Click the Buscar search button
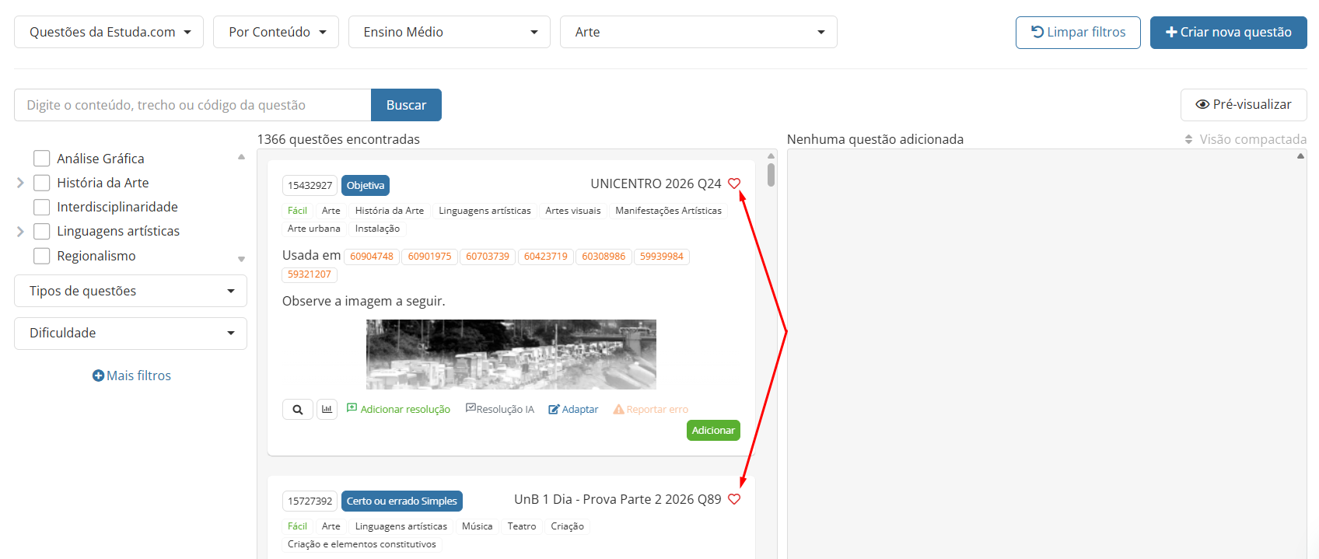The height and width of the screenshot is (559, 1319). tap(406, 105)
